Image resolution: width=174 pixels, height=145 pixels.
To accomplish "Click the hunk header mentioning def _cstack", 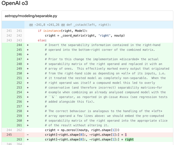I will click(70, 25).
